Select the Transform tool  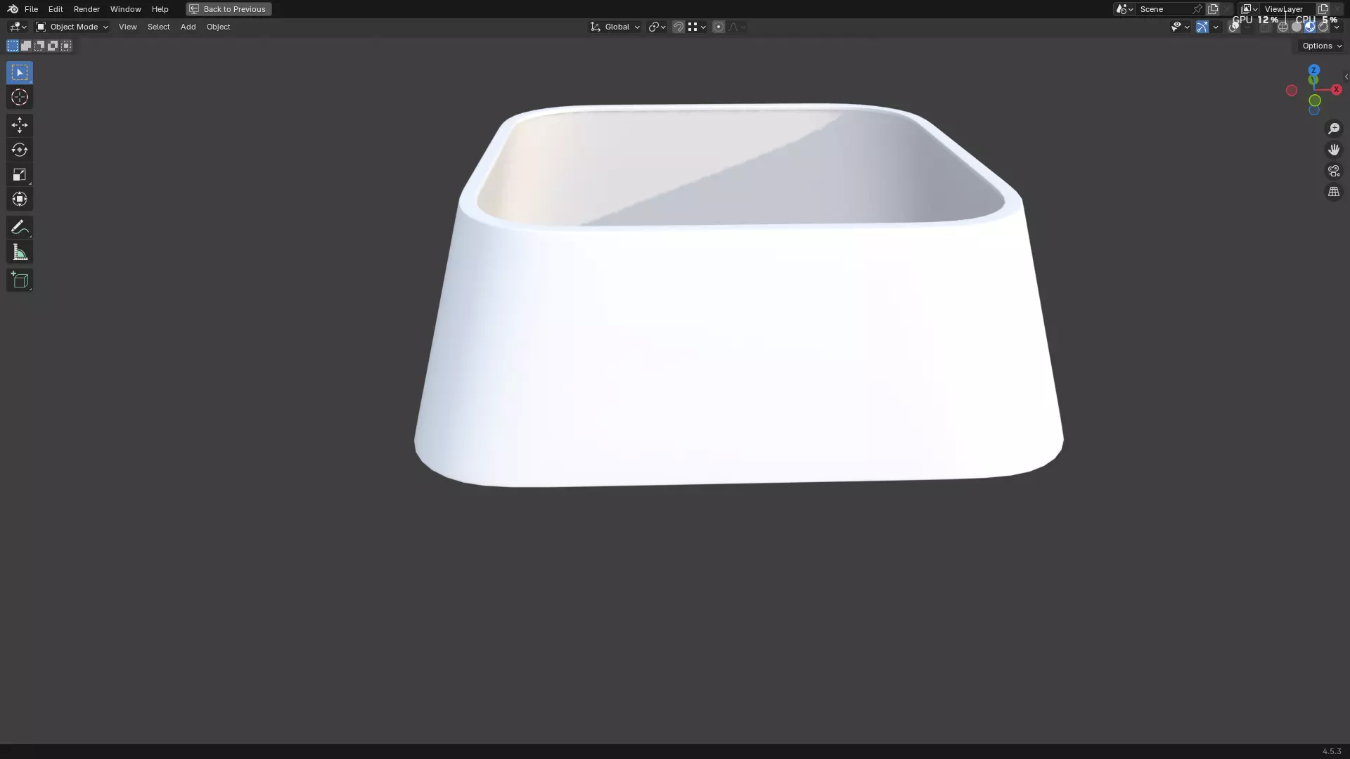(20, 199)
